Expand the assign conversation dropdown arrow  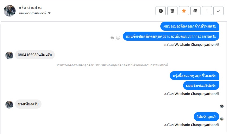tap(49, 13)
